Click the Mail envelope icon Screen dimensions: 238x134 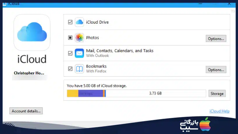79,53
